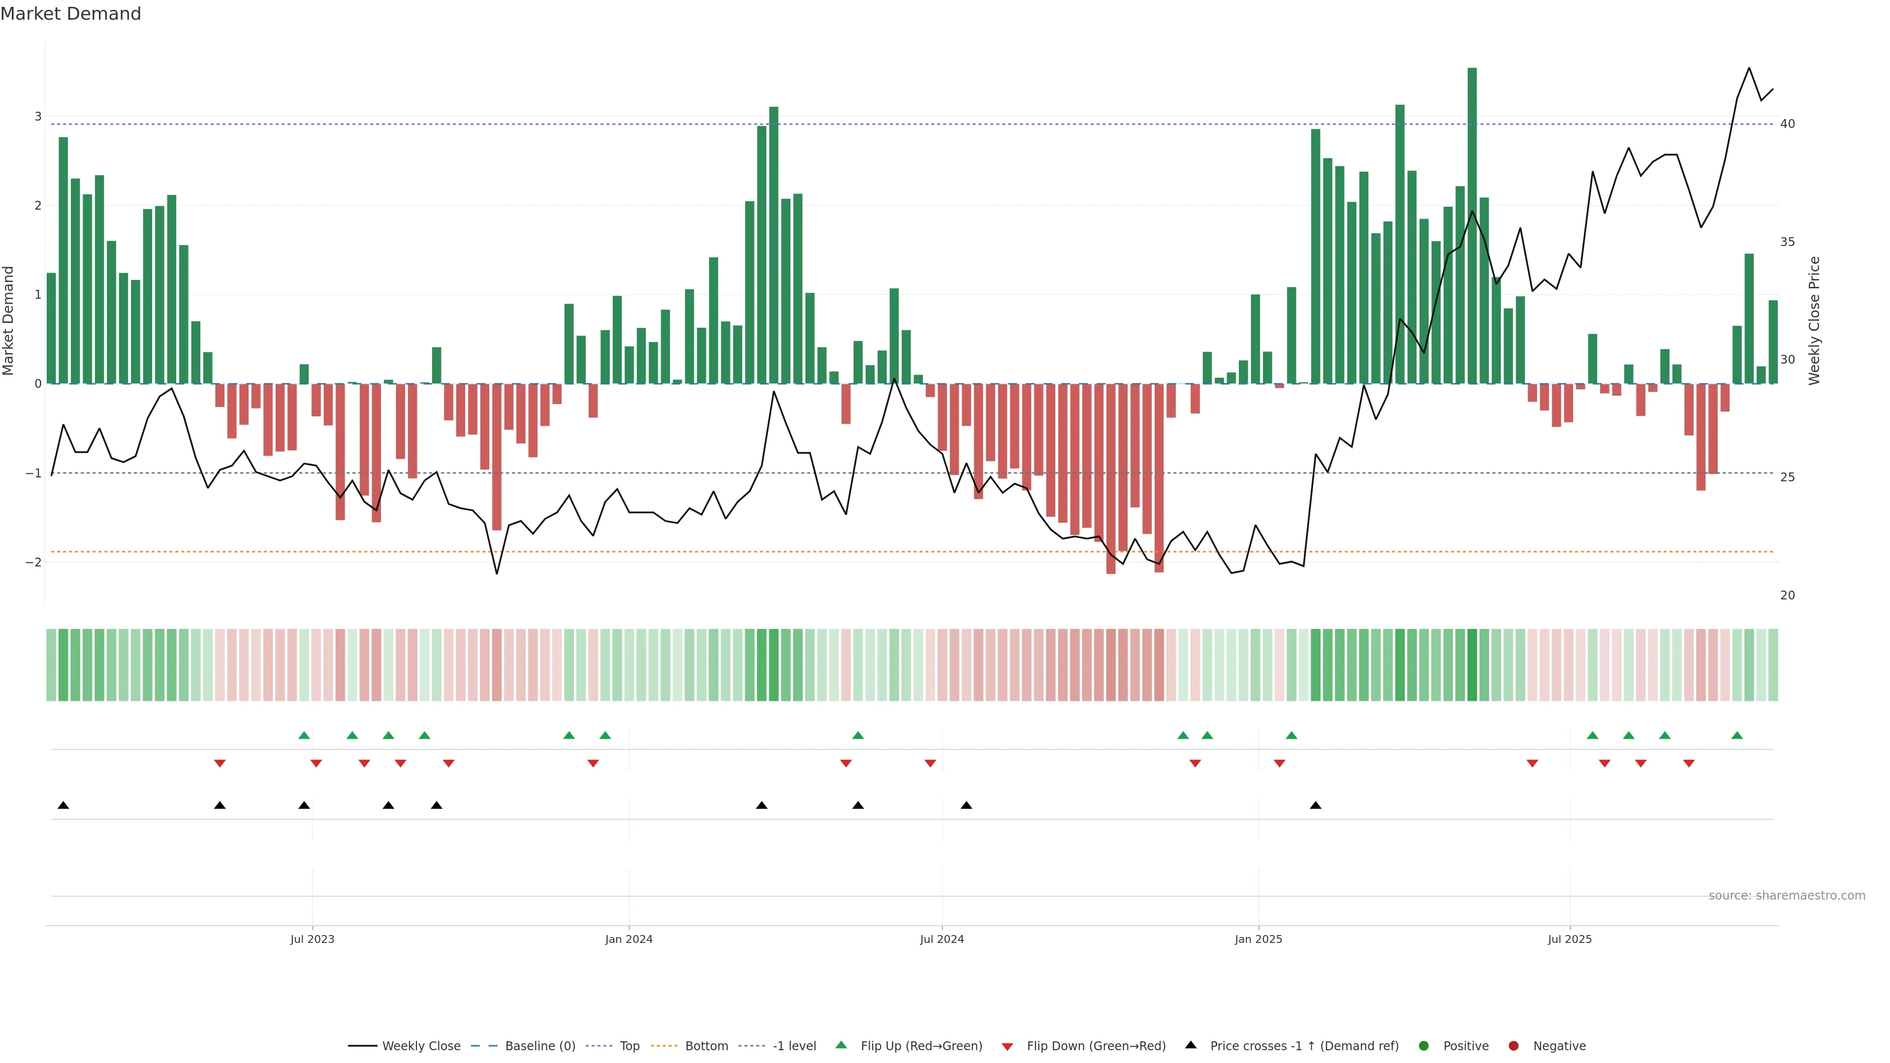The width and height of the screenshot is (1890, 1063).
Task: Toggle the Bottom orange line legend entry
Action: coord(706,1045)
